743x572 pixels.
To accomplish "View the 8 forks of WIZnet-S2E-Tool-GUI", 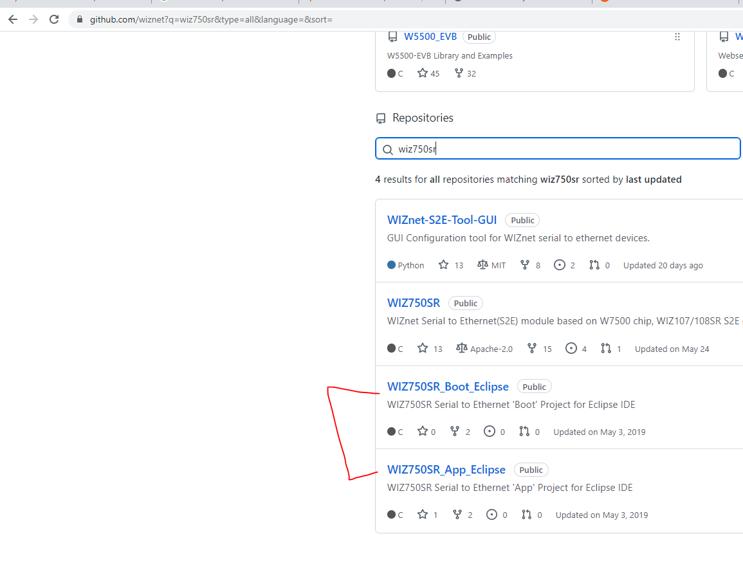I will [530, 265].
